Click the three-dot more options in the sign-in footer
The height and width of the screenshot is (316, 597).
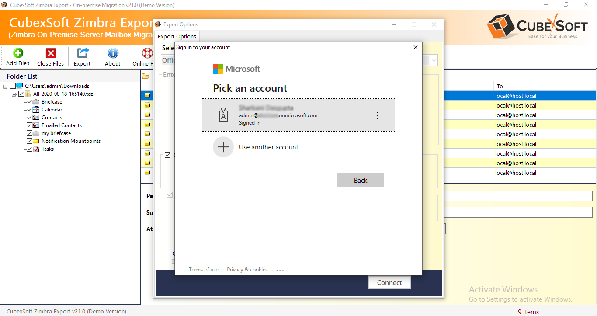(280, 270)
